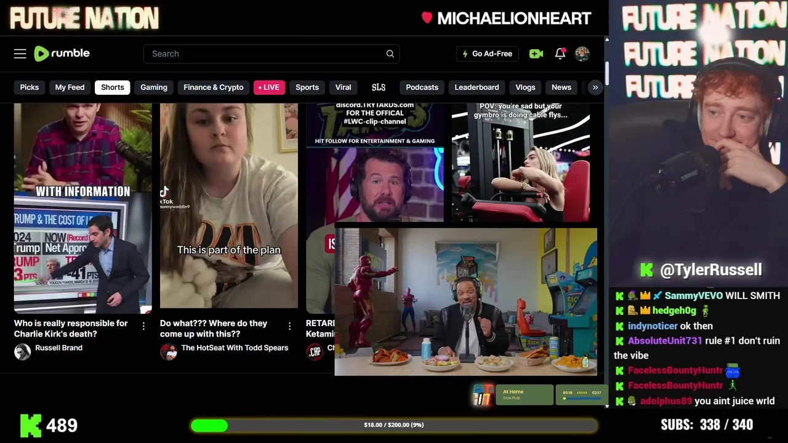Open title "Do what??? Where do they come up with this??"

click(x=214, y=329)
